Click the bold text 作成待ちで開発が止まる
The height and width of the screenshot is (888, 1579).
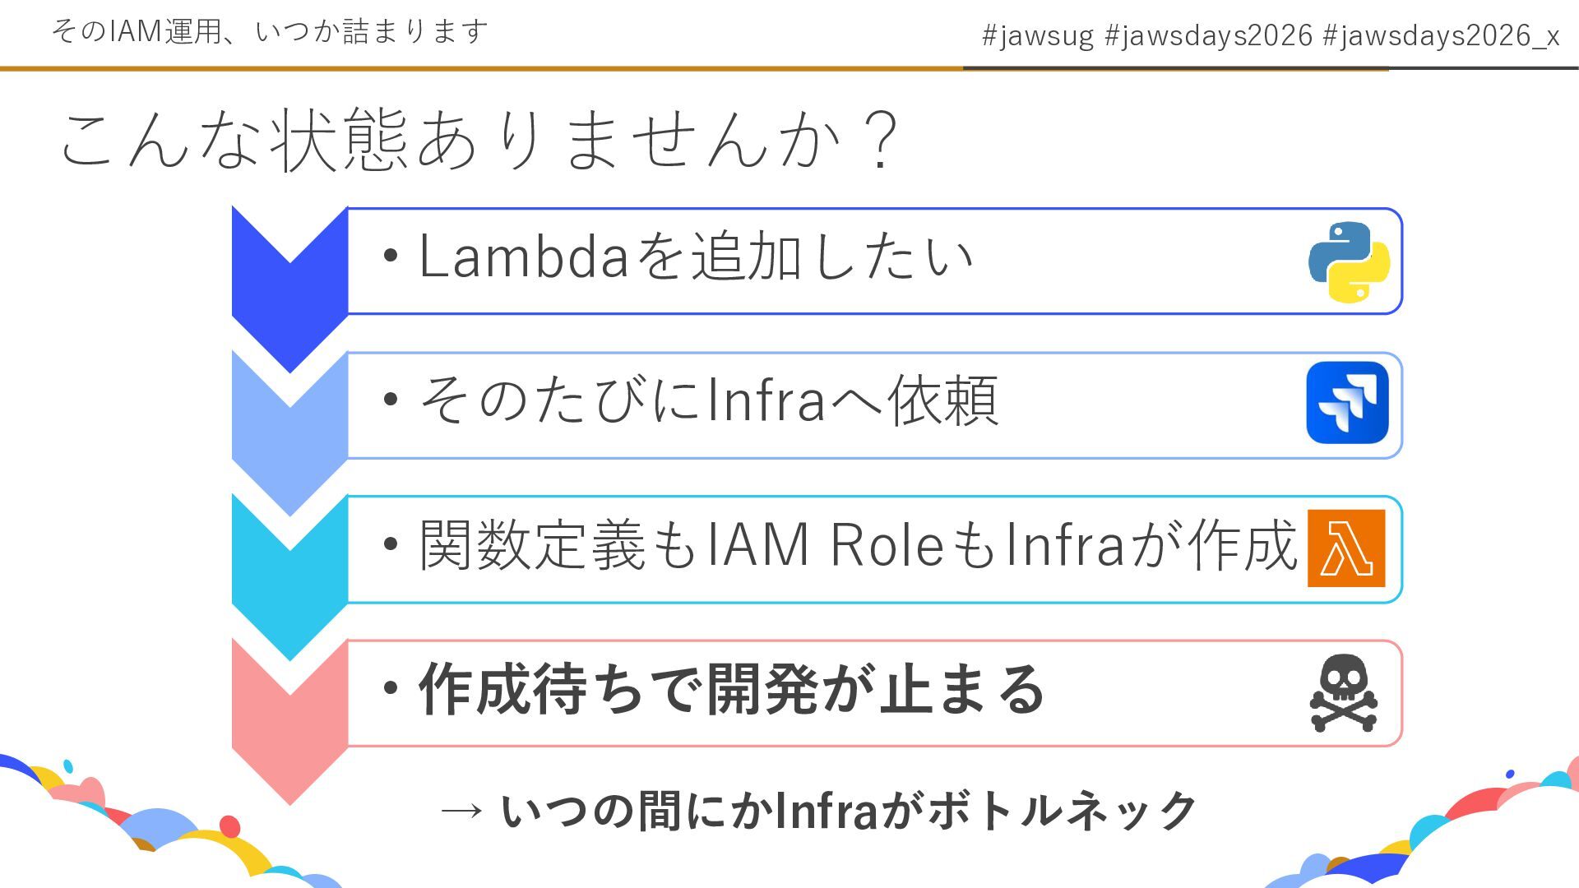731,689
